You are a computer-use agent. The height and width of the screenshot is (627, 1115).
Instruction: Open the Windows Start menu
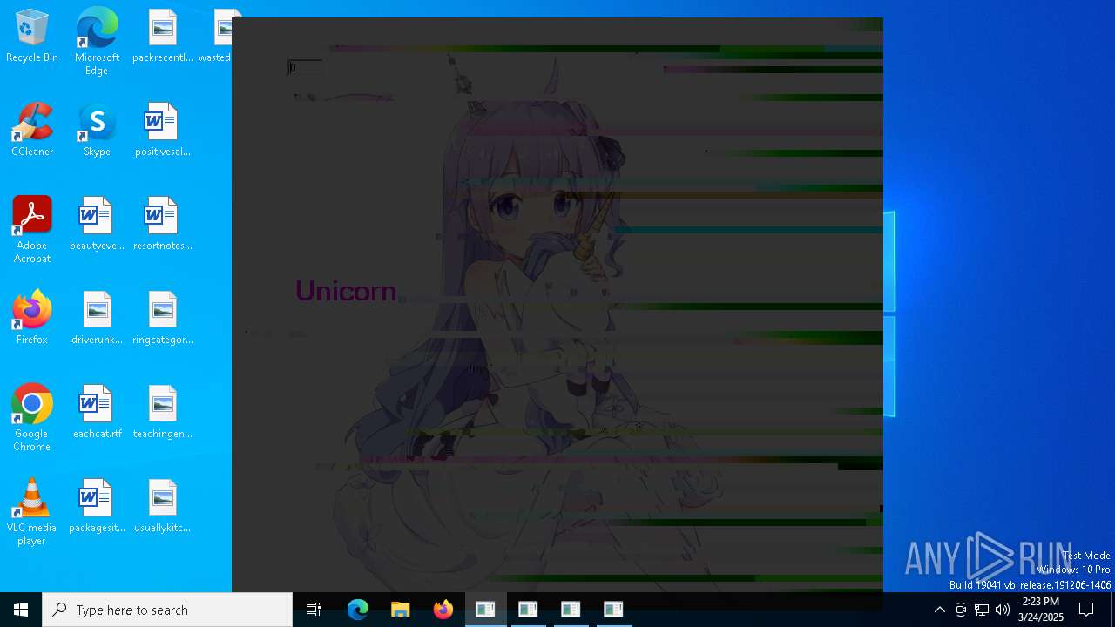tap(21, 610)
